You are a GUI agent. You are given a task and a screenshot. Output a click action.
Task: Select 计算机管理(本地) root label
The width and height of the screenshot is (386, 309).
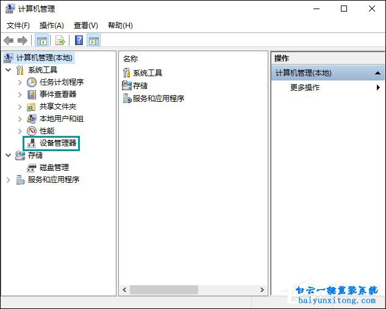(45, 58)
